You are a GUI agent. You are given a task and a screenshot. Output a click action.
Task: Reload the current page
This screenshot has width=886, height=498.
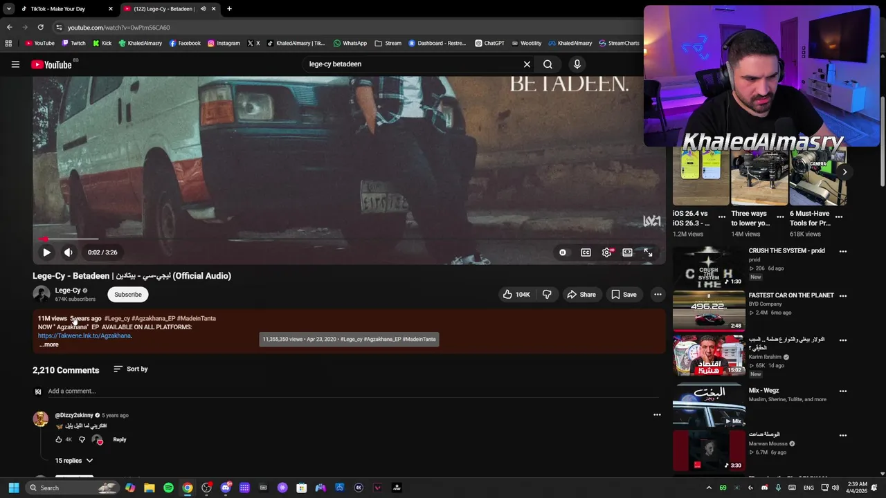click(40, 28)
